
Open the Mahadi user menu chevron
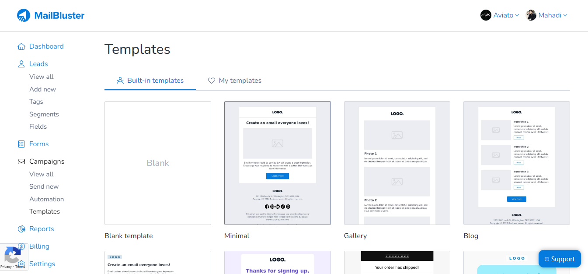(565, 15)
